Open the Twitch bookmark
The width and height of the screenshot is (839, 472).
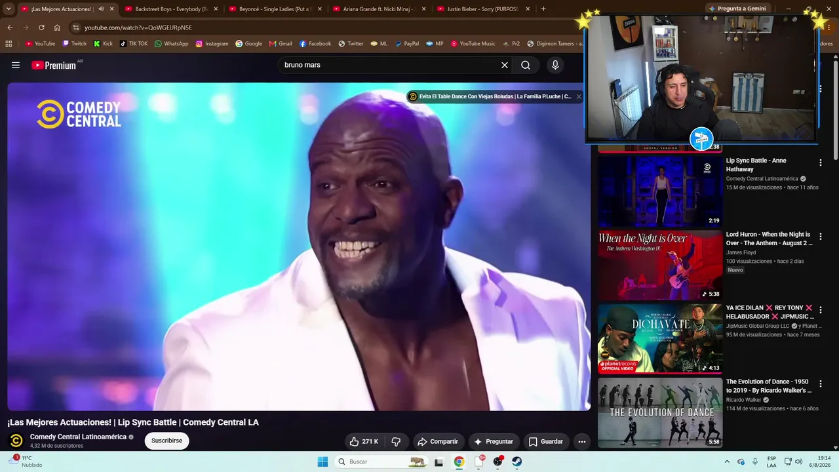(74, 44)
